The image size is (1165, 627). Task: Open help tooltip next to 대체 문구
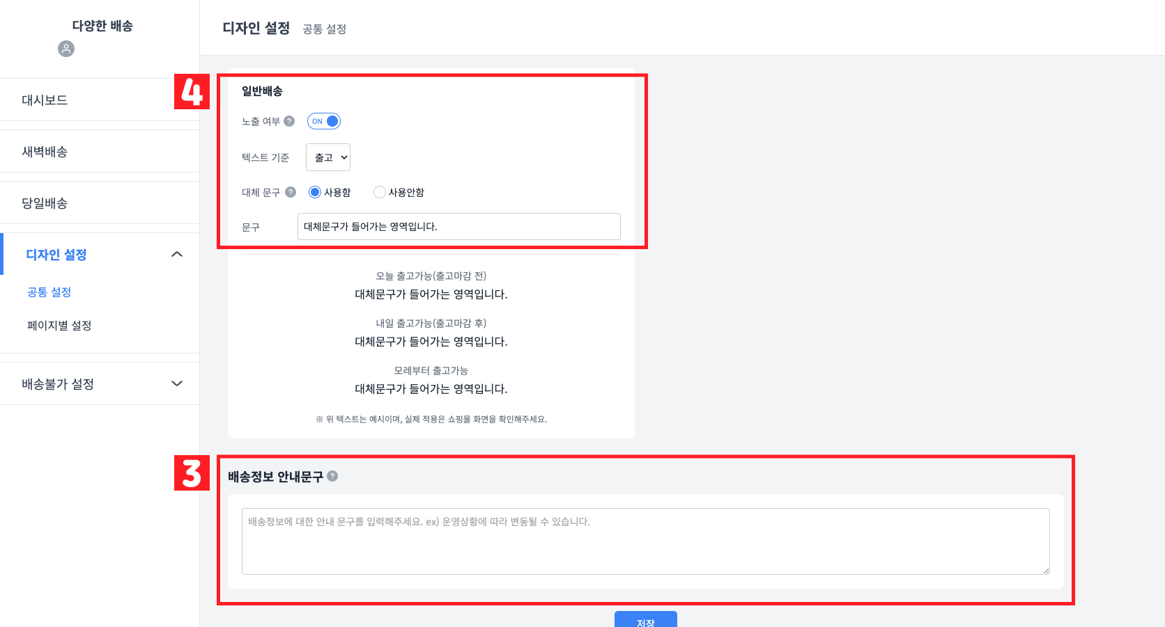[291, 192]
